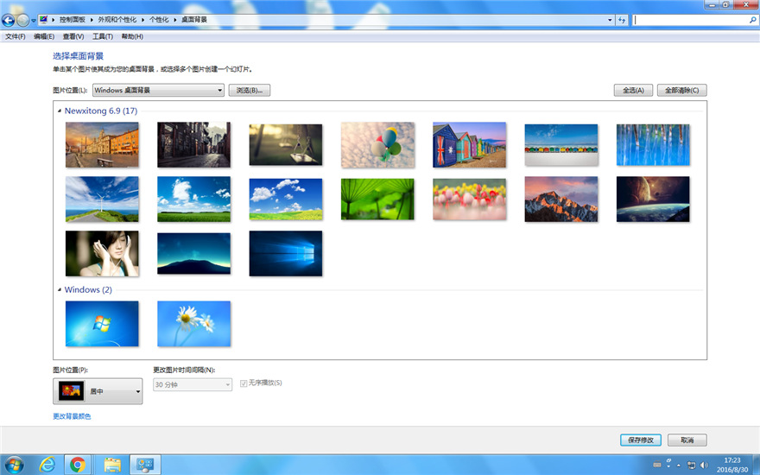Select the girl with headphones wallpaper
The height and width of the screenshot is (475, 760).
[x=102, y=254]
